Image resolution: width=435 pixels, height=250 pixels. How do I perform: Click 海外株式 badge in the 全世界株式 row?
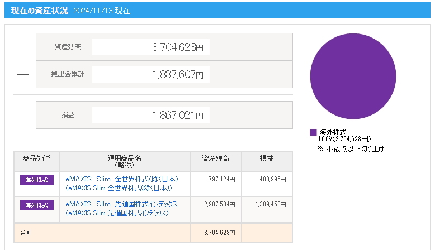pyautogui.click(x=37, y=180)
